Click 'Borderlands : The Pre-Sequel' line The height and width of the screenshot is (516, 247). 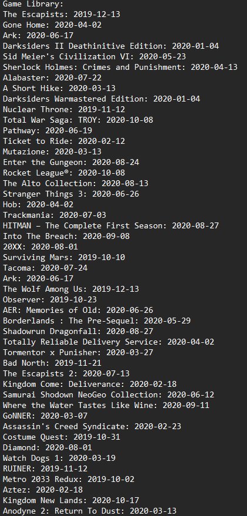point(97,321)
